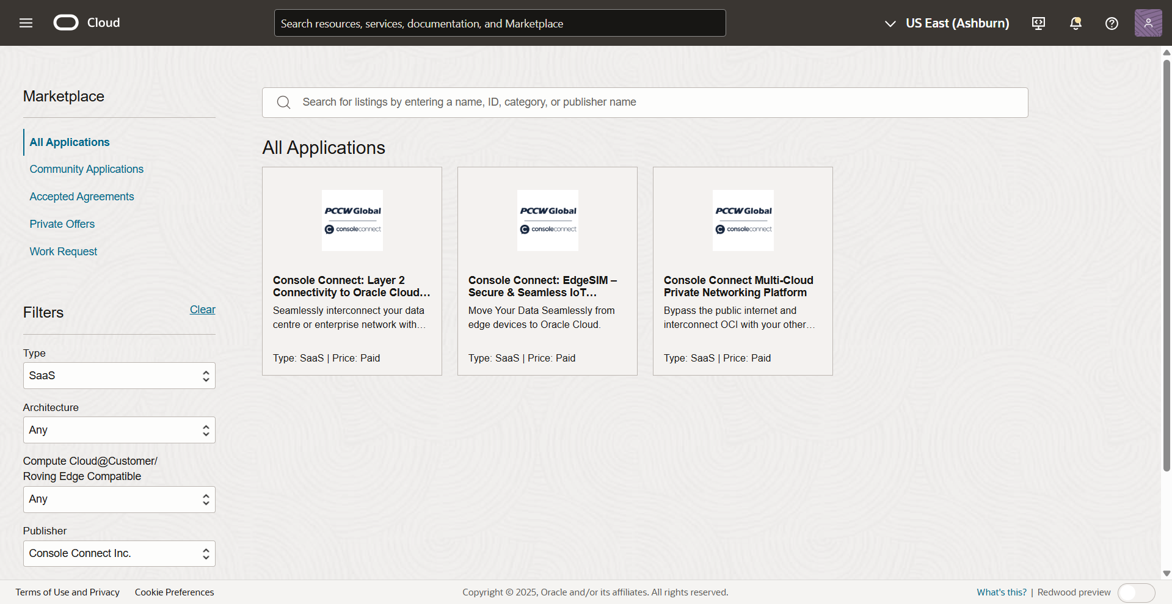Click 'Seamlessly interconnect your data' description

coord(349,318)
